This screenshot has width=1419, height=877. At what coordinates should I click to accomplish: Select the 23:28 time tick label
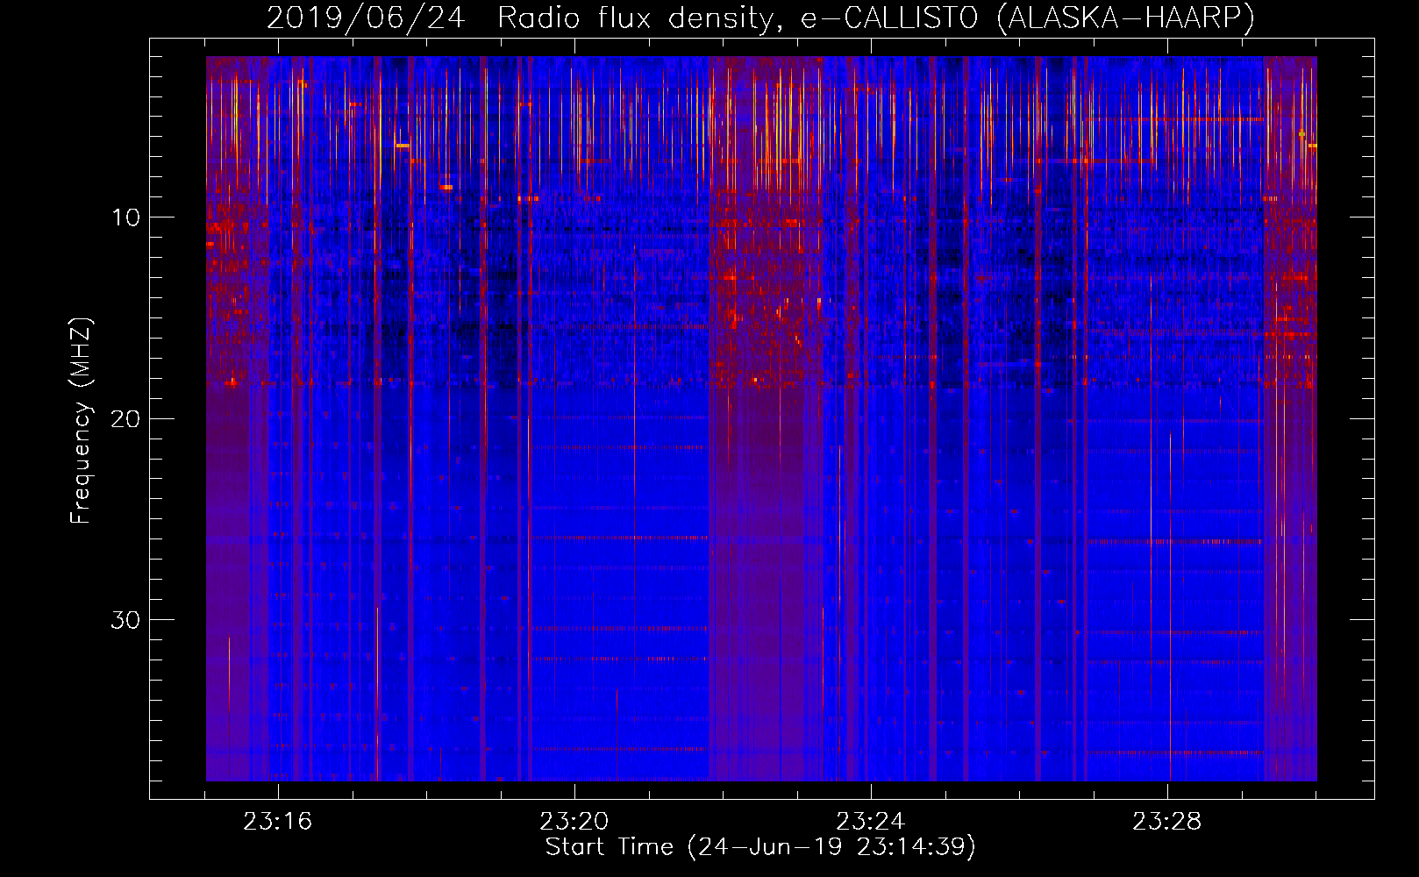coord(1167,822)
